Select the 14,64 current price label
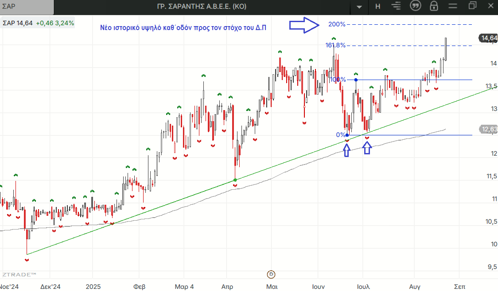Viewport: 498px width, 291px height. [488, 38]
